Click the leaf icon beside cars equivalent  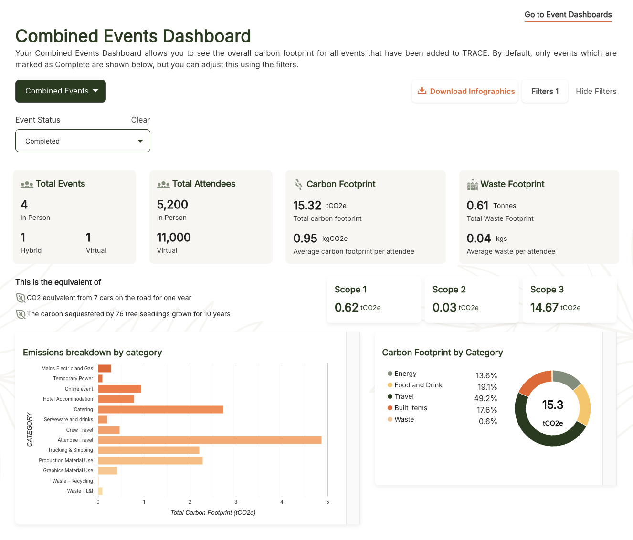pyautogui.click(x=21, y=298)
